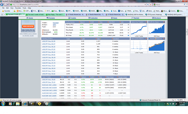Sort pending orders by Gap column
The image size is (188, 114).
98,39
